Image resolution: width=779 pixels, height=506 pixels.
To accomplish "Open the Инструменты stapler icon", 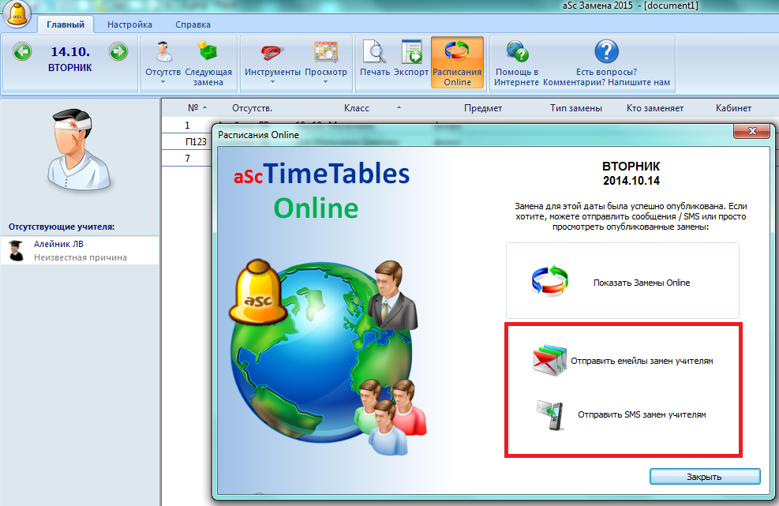I will (272, 52).
